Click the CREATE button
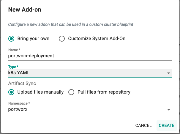The image size is (180, 134). (x=167, y=125)
